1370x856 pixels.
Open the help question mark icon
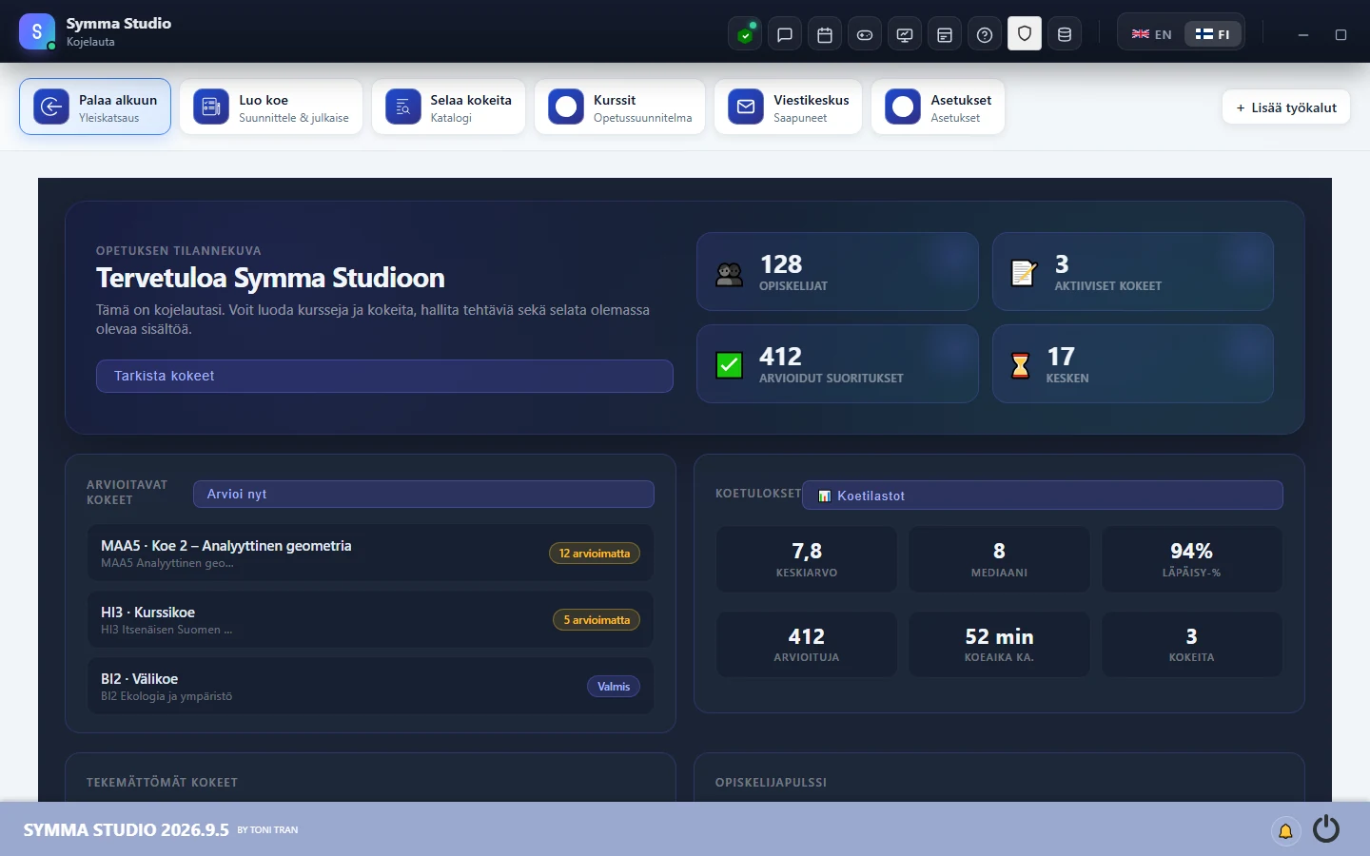click(x=985, y=34)
